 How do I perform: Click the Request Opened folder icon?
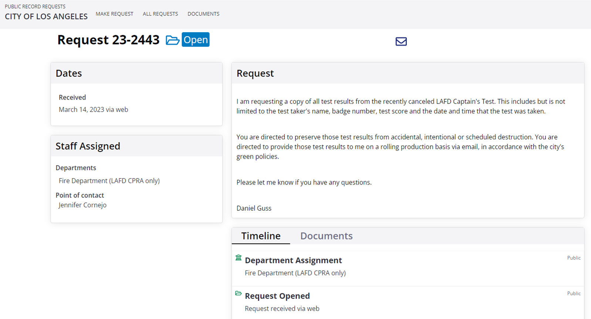pos(239,293)
